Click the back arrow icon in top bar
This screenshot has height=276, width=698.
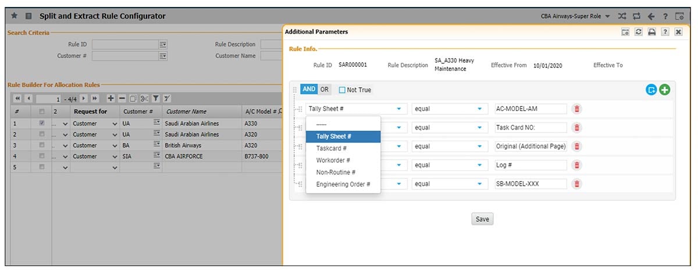[x=652, y=16]
